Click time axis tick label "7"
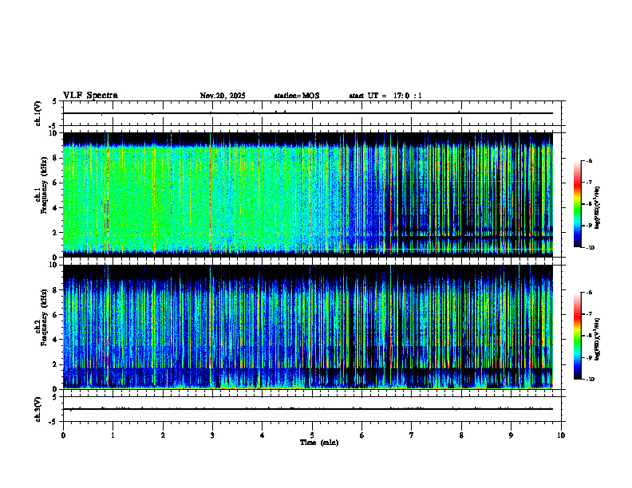 pyautogui.click(x=412, y=435)
